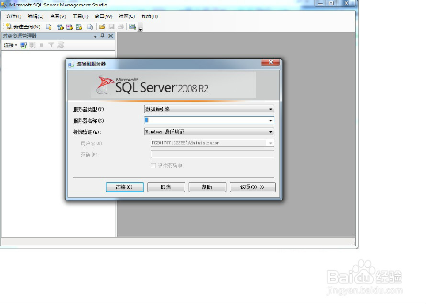This screenshot has width=426, height=305.
Task: Open the View (查看) menu
Action: [x=58, y=16]
